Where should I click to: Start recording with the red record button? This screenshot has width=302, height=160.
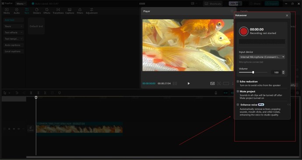244,31
